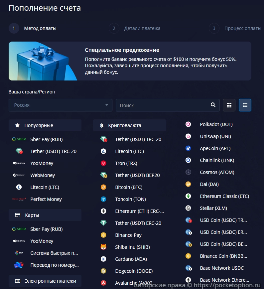The width and height of the screenshot is (264, 289).
Task: Choose YooMoney under Карты
Action: 42,241
